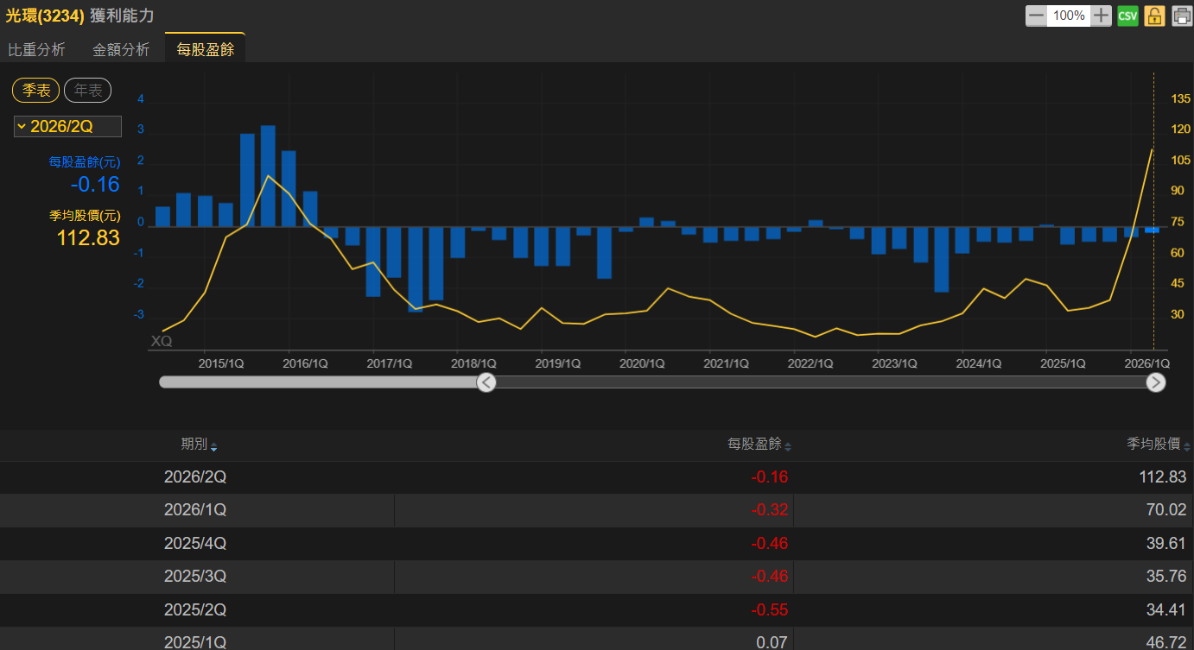Click the 35.76 average price cell
Image resolution: width=1194 pixels, height=650 pixels.
1166,577
